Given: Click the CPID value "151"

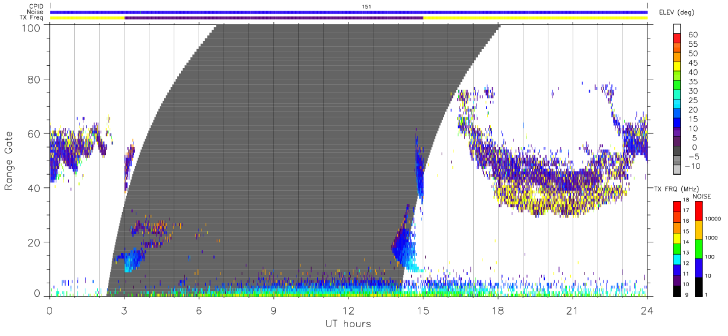Looking at the screenshot, I should pos(366,7).
